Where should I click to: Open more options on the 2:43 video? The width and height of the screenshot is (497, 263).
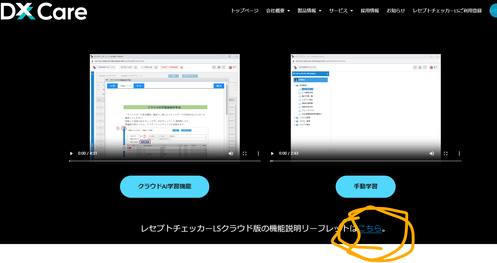pos(459,153)
